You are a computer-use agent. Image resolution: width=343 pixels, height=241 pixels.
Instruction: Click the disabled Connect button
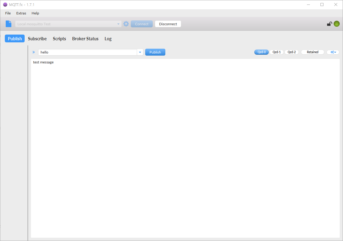click(x=142, y=24)
